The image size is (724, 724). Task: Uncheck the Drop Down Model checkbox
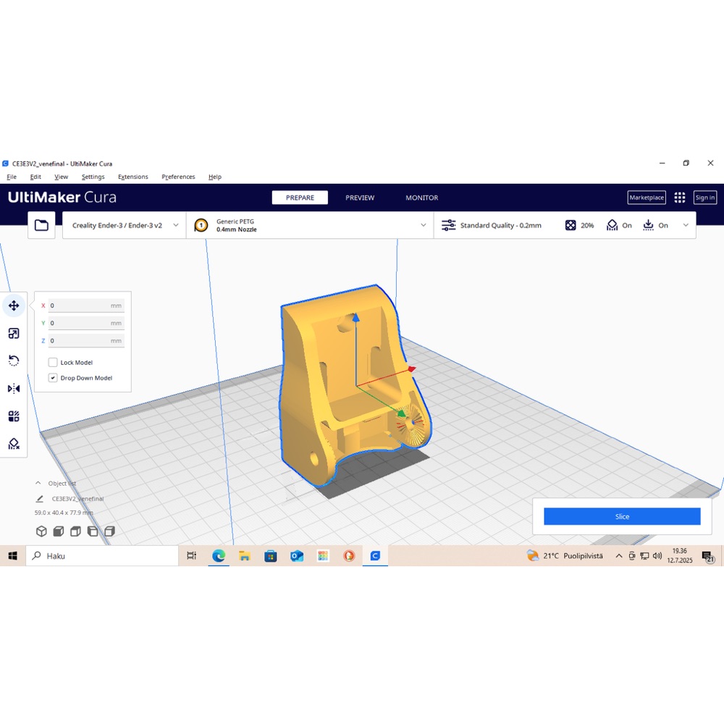(53, 378)
